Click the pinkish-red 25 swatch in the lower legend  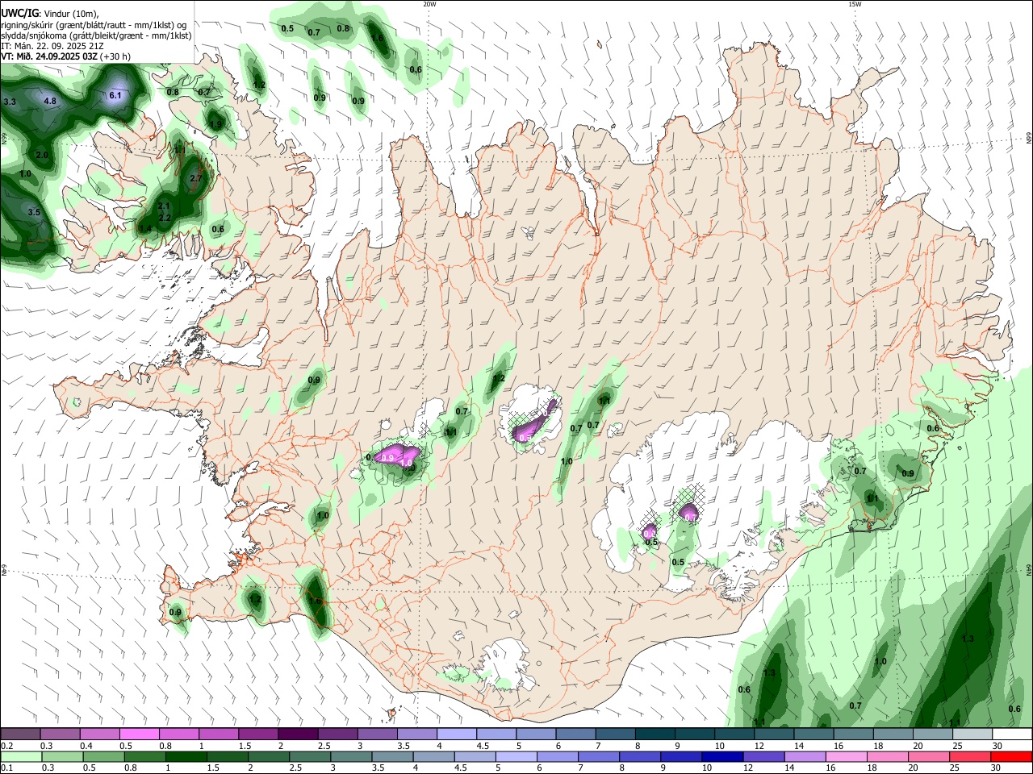pos(971,756)
